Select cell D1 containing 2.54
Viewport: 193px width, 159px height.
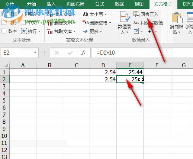click(x=103, y=72)
